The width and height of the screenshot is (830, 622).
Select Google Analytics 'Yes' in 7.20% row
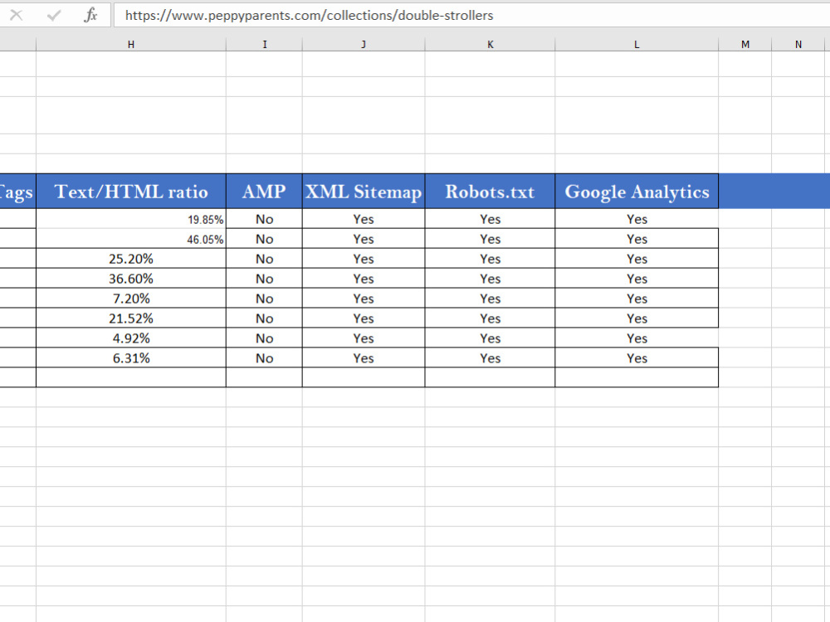pos(637,299)
